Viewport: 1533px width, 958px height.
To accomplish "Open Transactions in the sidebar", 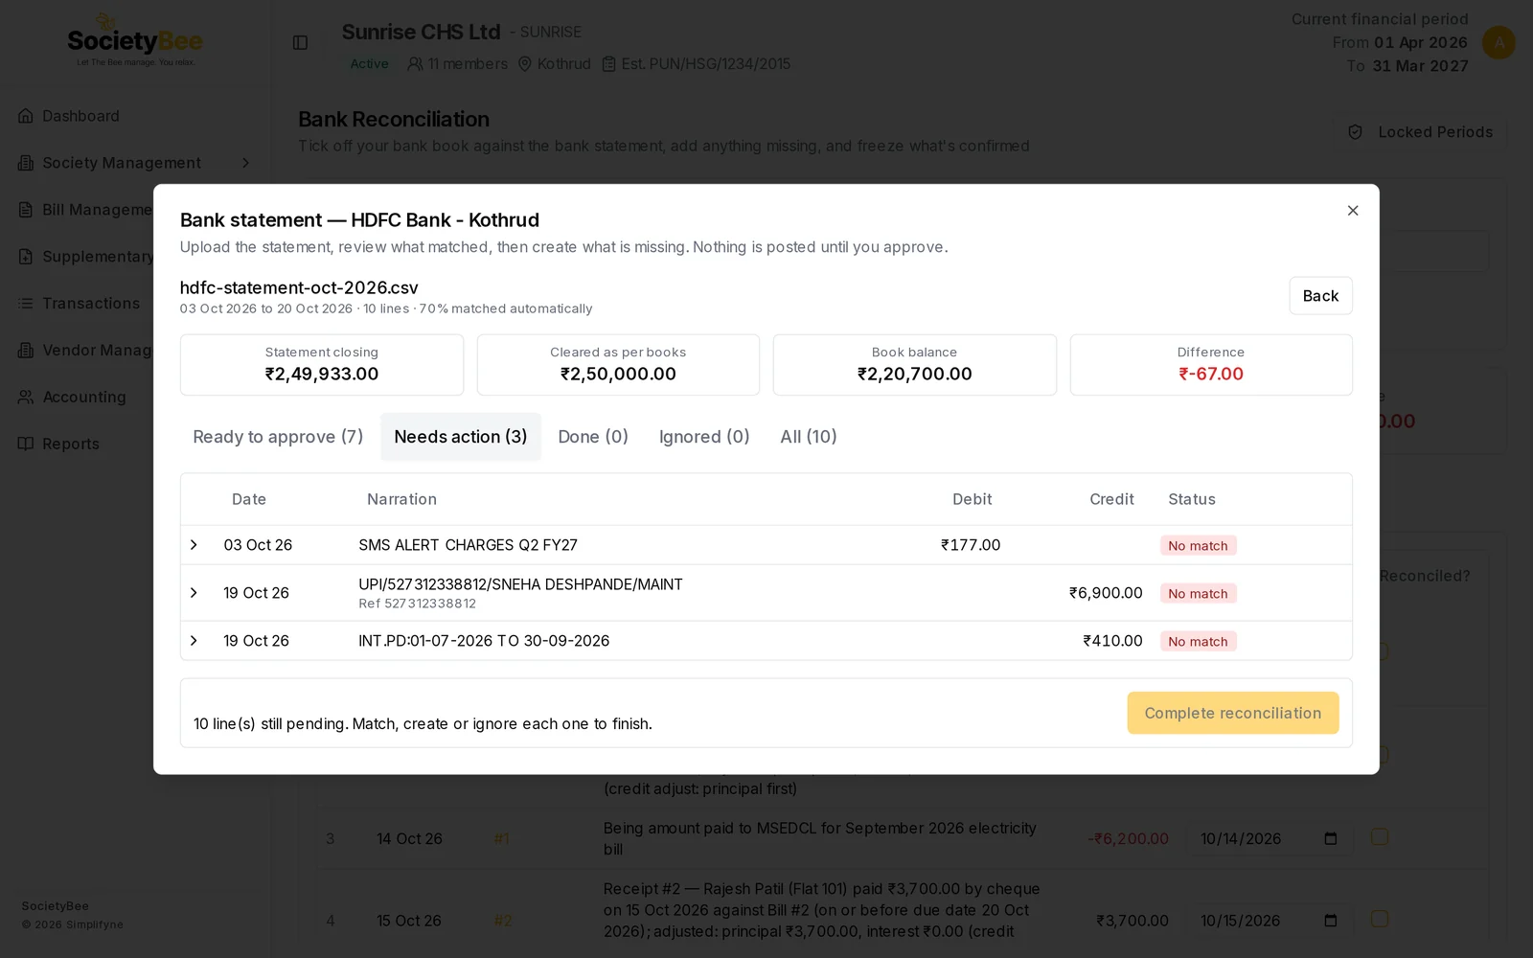I will click(91, 304).
